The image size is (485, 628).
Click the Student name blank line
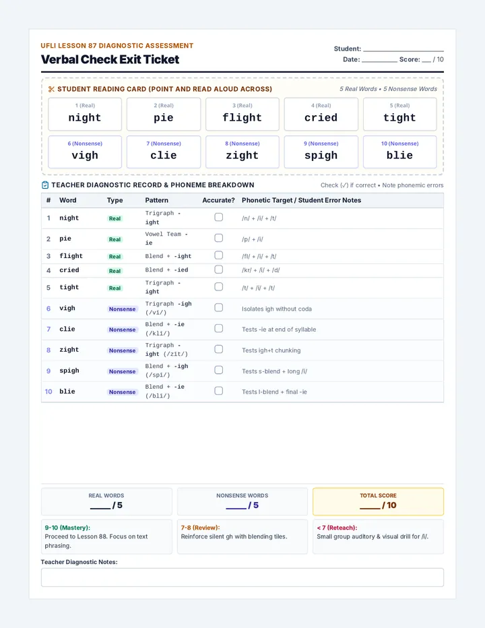coord(403,49)
